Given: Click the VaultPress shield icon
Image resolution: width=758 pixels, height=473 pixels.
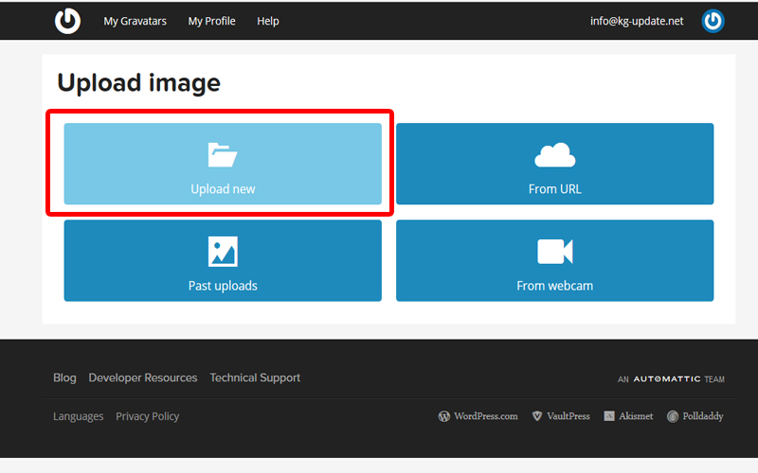Looking at the screenshot, I should click(x=536, y=416).
